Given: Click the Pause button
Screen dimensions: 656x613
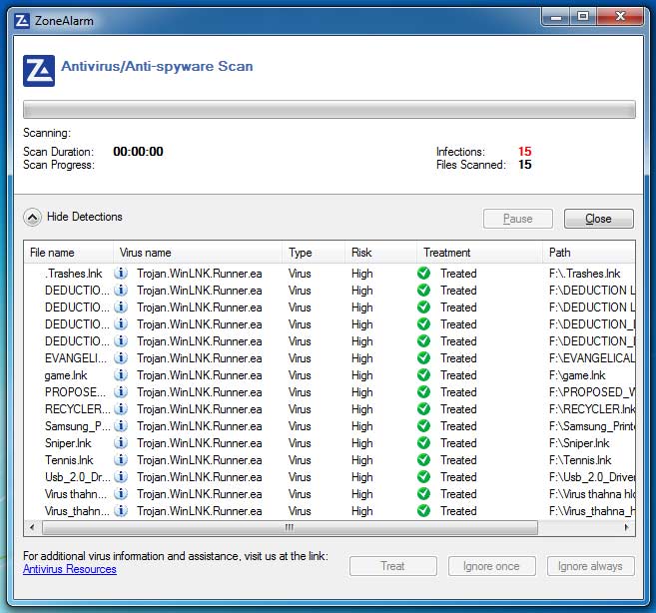Looking at the screenshot, I should [518, 219].
